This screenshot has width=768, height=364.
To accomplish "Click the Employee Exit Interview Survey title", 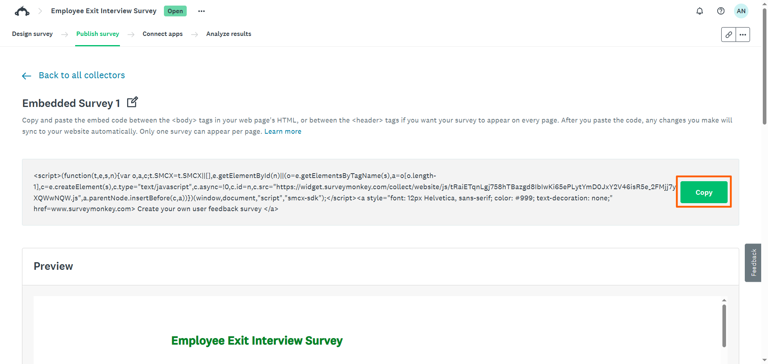I will [x=104, y=11].
